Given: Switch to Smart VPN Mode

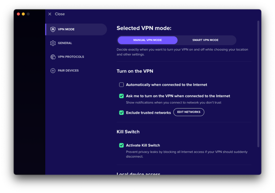Looking at the screenshot, I should tap(205, 40).
